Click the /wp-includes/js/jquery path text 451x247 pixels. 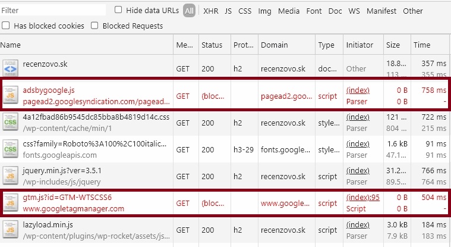62,182
